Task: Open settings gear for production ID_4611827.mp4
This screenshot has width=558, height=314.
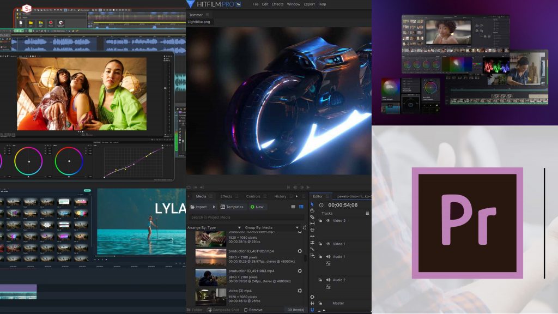Action: (299, 251)
